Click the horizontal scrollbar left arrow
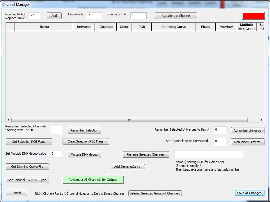Screen dimensions: 270x202 point(9,120)
